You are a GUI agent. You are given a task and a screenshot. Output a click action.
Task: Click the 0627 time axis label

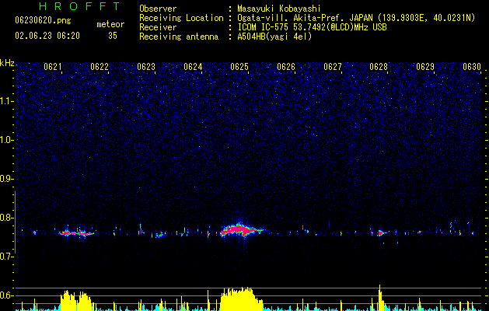click(x=333, y=67)
